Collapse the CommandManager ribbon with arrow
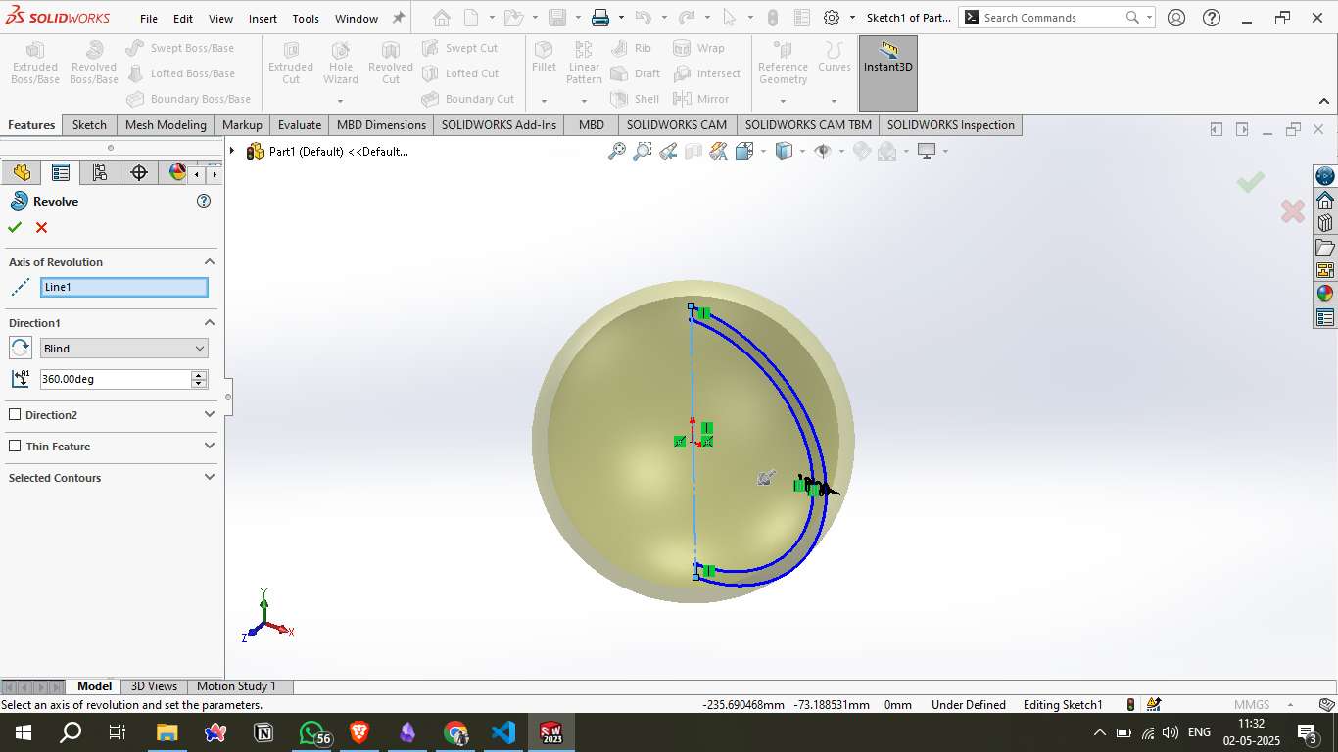The width and height of the screenshot is (1338, 752). coord(1324,101)
